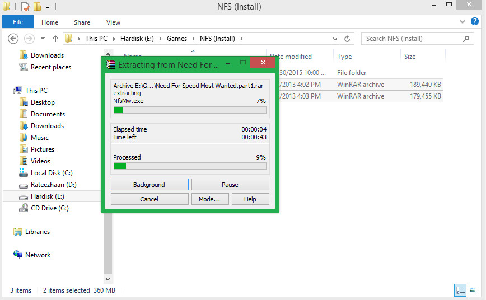Viewport: 486px width, 300px height.
Task: Refresh the folder view
Action: (x=347, y=39)
